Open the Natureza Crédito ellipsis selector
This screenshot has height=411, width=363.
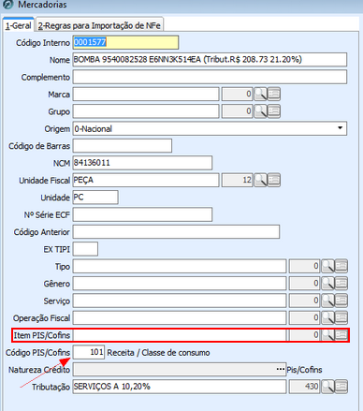(281, 370)
